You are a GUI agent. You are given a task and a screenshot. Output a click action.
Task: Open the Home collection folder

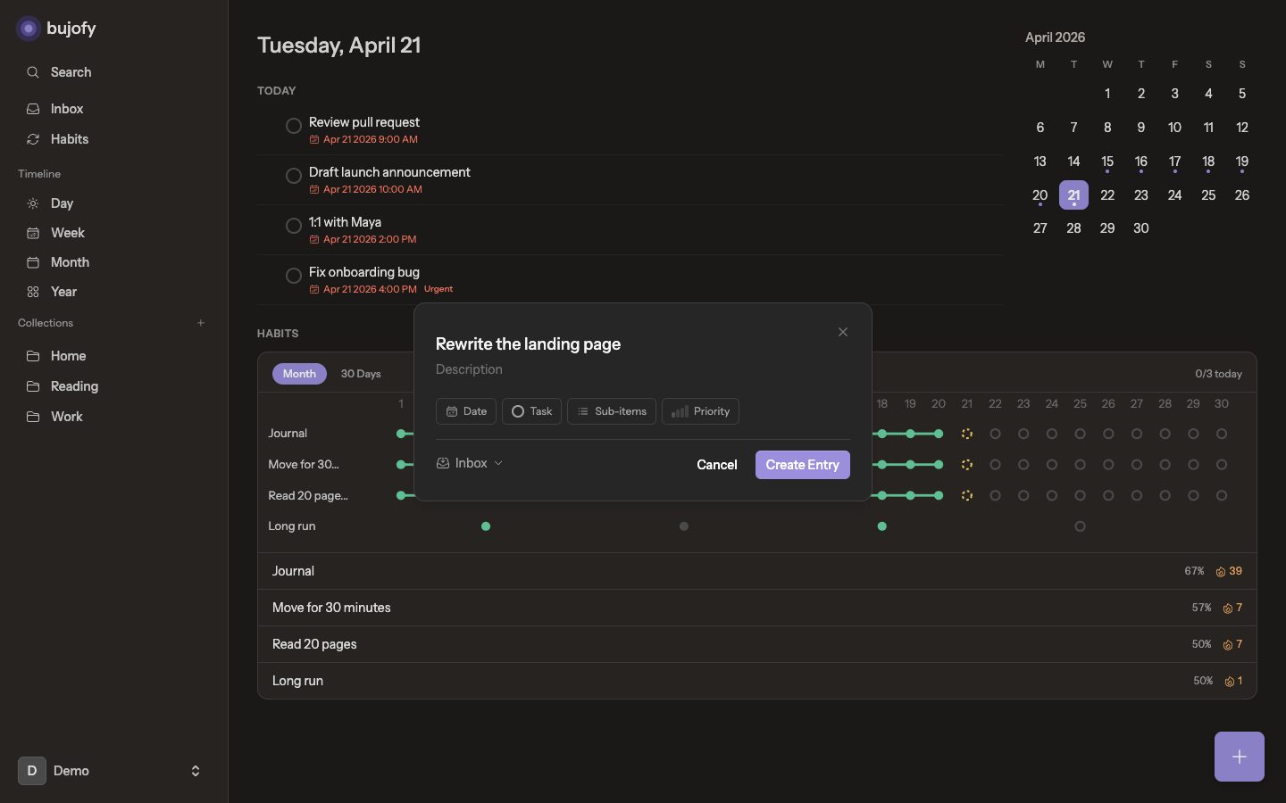click(113, 356)
